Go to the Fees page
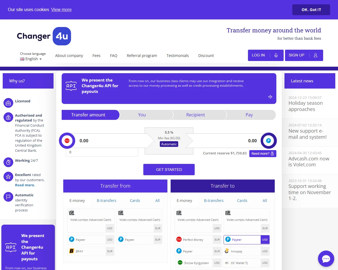 point(97,56)
